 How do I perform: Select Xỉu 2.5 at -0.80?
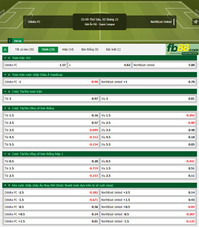[x=148, y=123]
